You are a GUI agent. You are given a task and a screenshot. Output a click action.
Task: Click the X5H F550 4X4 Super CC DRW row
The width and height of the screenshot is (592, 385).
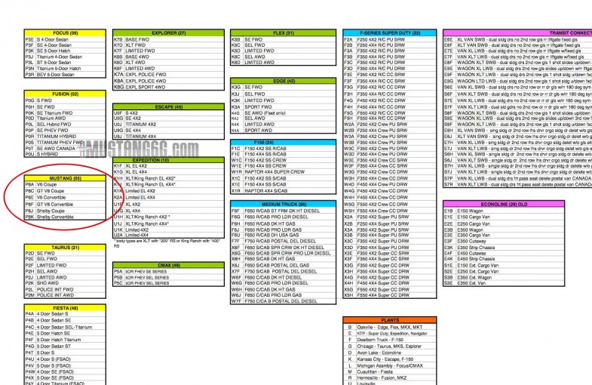(x=390, y=295)
